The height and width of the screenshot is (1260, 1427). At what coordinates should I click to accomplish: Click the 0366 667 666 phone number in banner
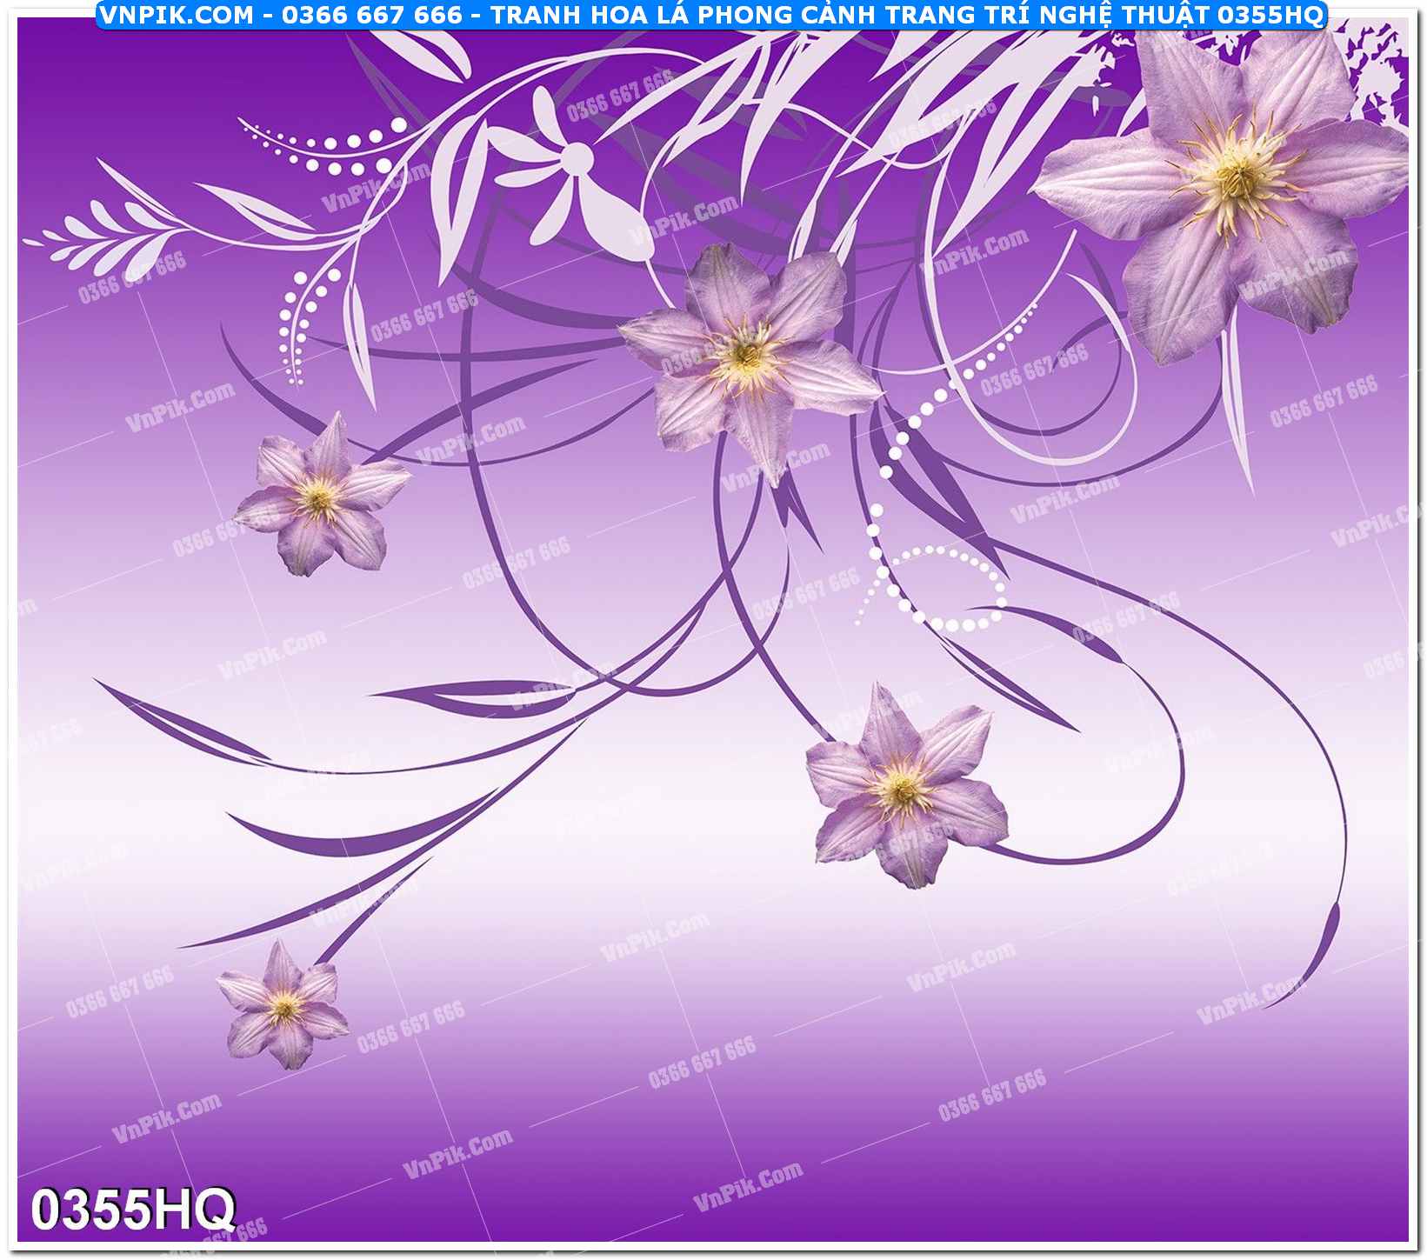click(372, 14)
